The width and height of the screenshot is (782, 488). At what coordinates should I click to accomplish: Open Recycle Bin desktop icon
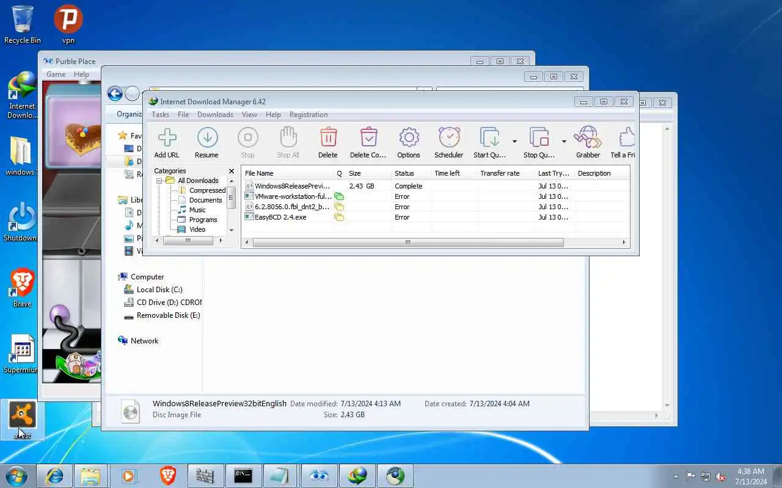[x=23, y=25]
